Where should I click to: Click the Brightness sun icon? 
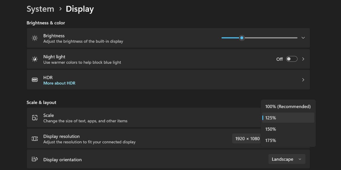click(35, 38)
